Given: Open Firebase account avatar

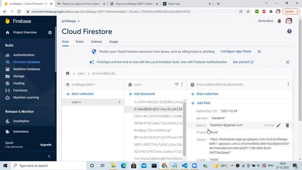Looking at the screenshot, I should click(x=289, y=21).
